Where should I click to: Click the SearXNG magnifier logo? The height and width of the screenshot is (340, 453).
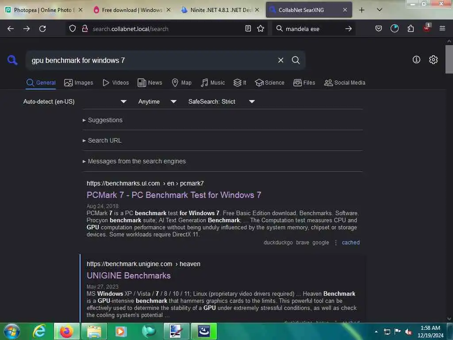(12, 60)
